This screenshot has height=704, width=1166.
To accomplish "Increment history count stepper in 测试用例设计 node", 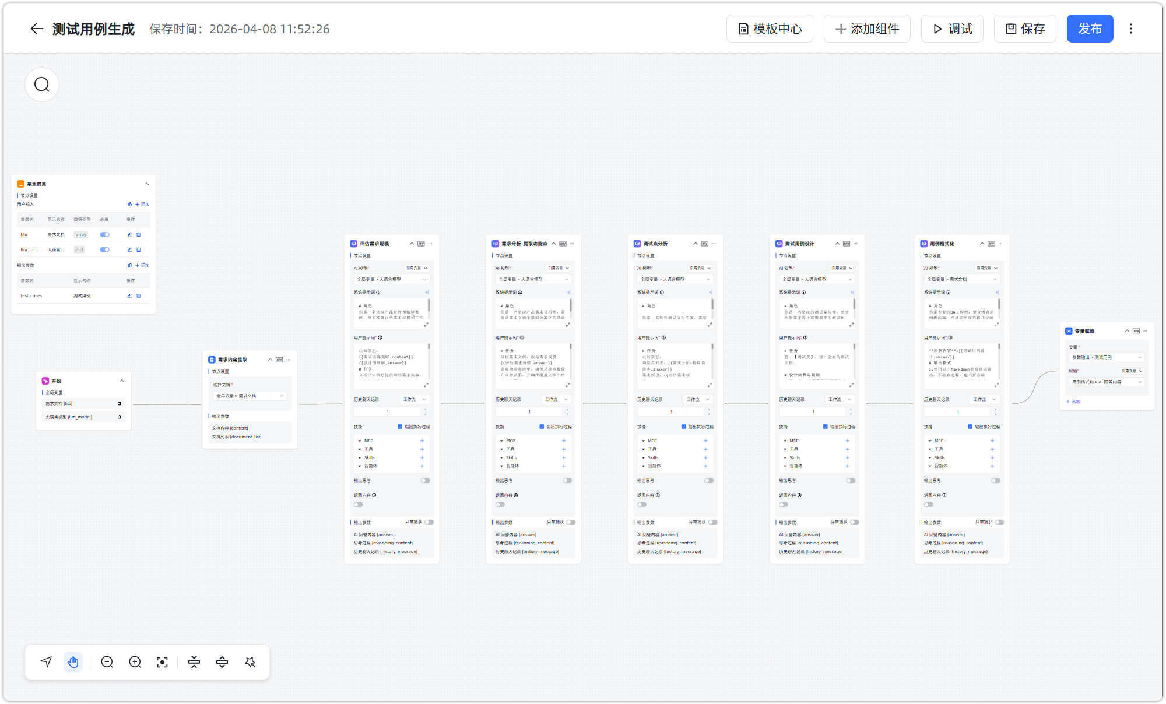I will pos(851,410).
